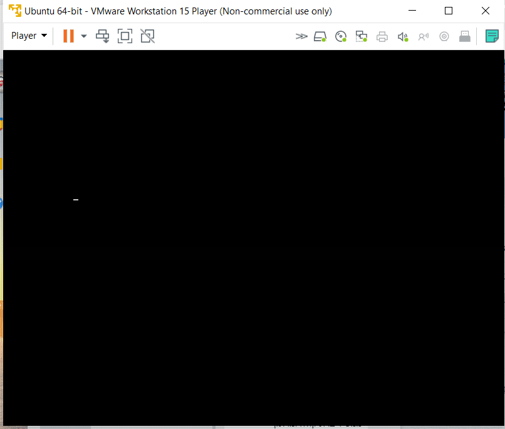Send Ctrl+Alt+Del to the virtual machine

pyautogui.click(x=102, y=36)
